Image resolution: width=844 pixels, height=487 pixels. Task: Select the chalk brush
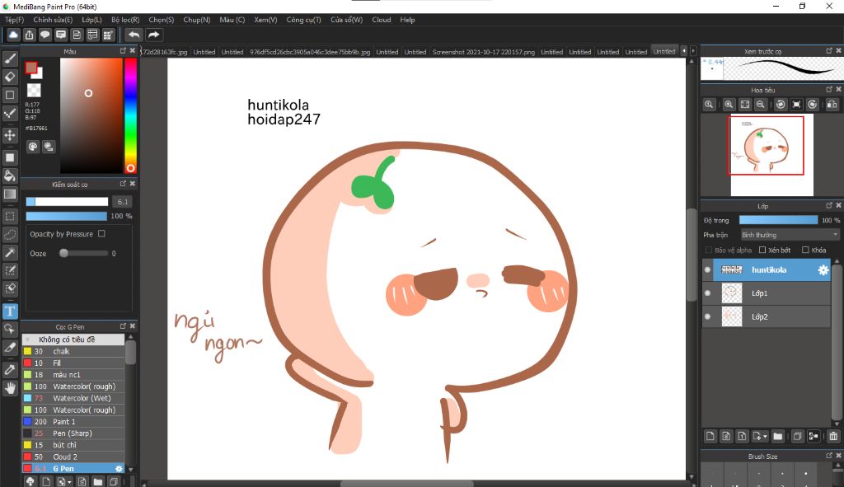click(x=73, y=351)
